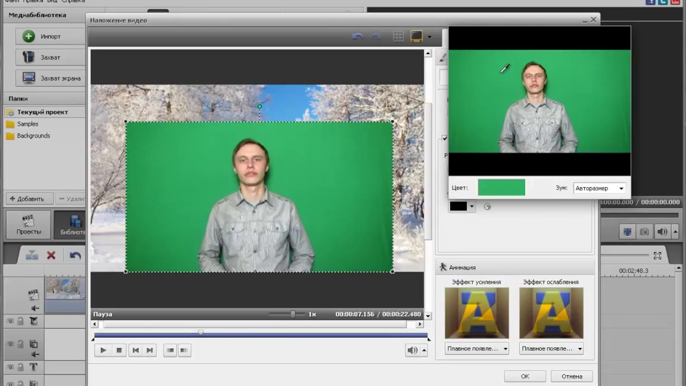
Task: Click the green rotation handle above overlay
Action: (259, 107)
